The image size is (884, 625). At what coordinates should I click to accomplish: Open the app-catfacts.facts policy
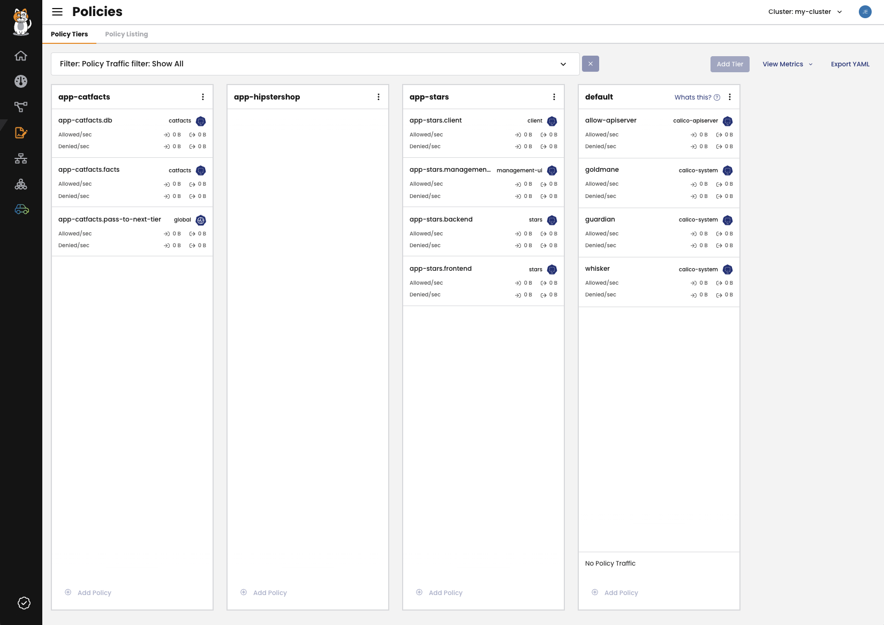89,170
